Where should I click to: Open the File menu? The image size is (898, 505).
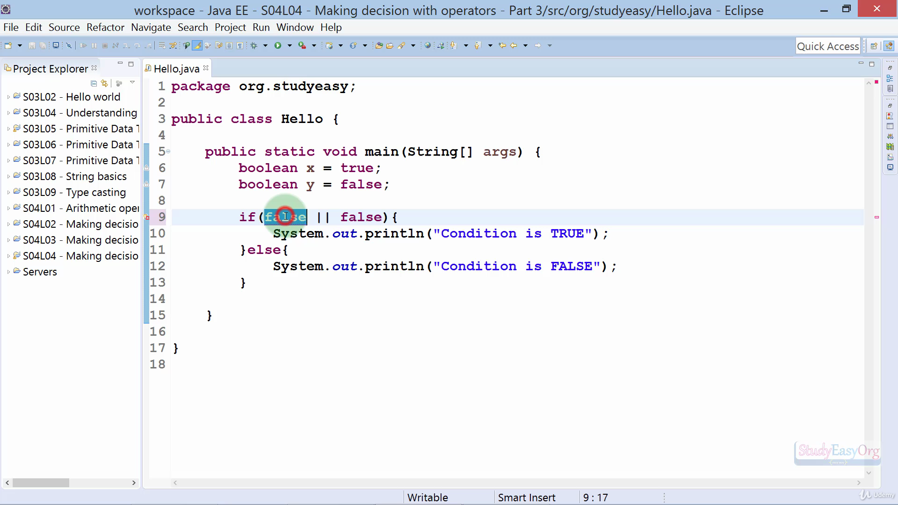[x=11, y=27]
